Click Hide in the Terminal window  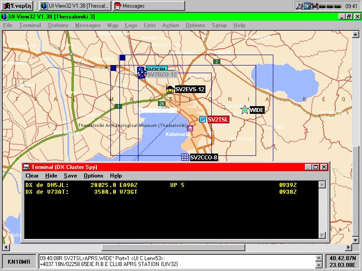click(x=51, y=176)
